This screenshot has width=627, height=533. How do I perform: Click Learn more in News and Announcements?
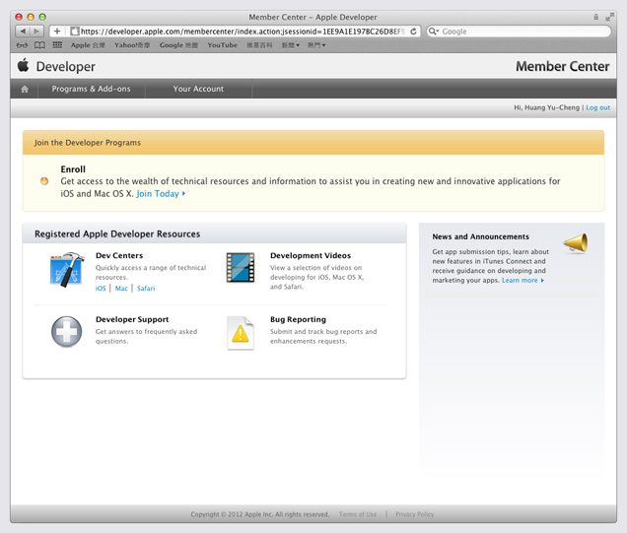pos(522,280)
